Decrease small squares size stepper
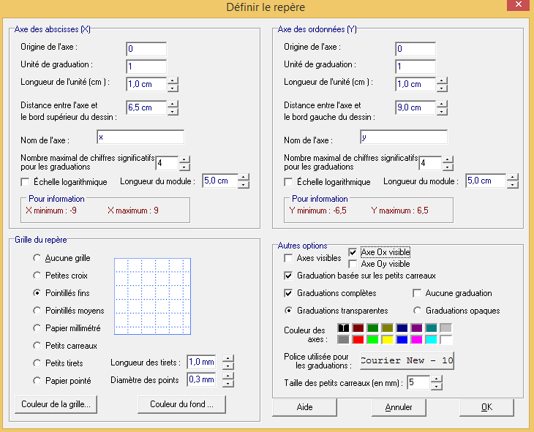 [x=436, y=386]
